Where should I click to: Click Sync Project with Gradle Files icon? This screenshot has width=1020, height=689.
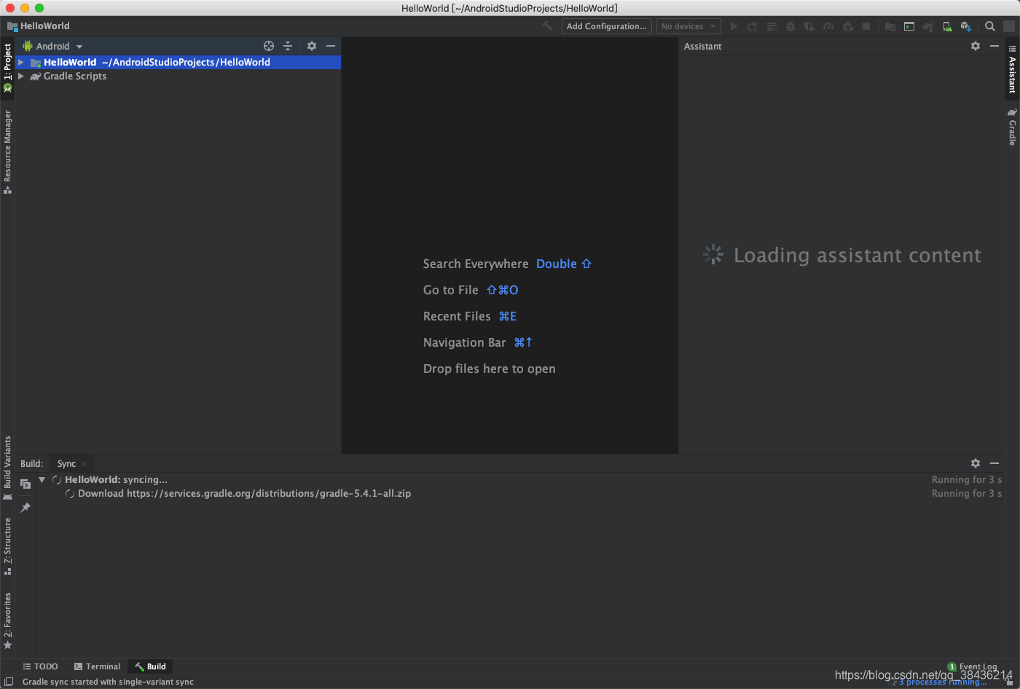click(928, 26)
